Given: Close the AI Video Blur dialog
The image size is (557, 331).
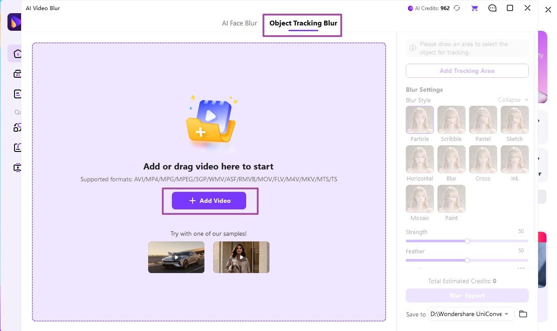Looking at the screenshot, I should (x=528, y=8).
